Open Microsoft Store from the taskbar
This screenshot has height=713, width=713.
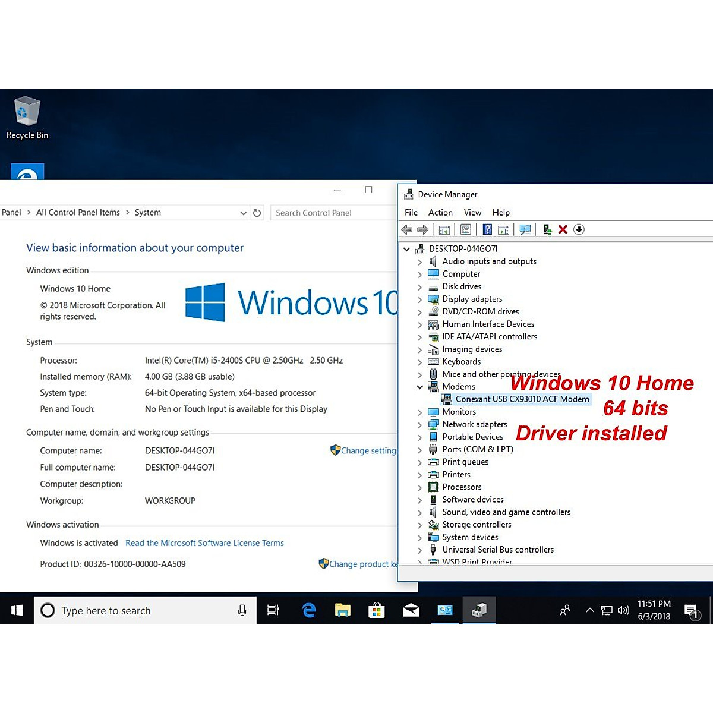point(376,610)
